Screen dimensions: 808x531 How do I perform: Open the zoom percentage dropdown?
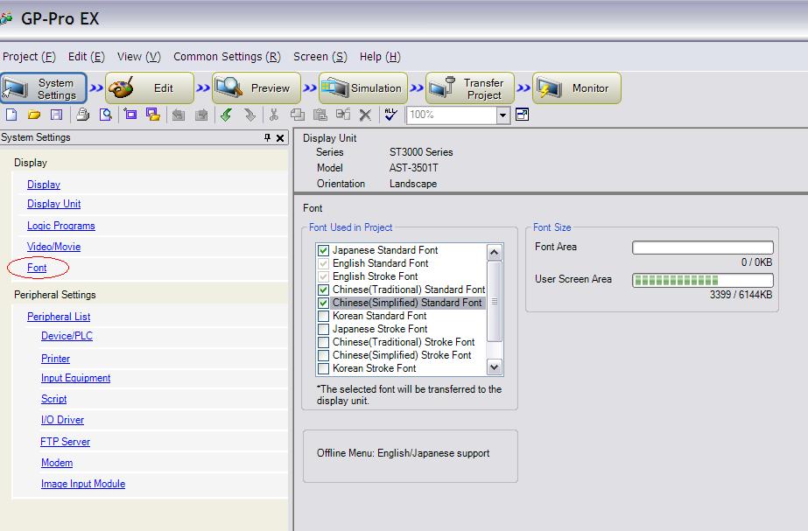pyautogui.click(x=503, y=115)
